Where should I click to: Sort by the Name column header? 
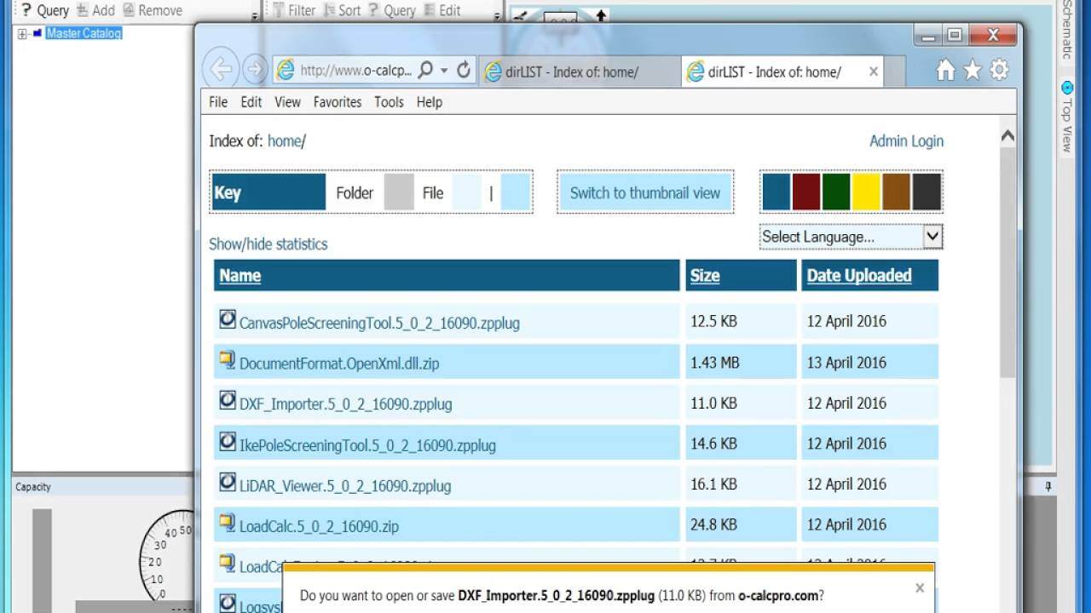[x=240, y=275]
